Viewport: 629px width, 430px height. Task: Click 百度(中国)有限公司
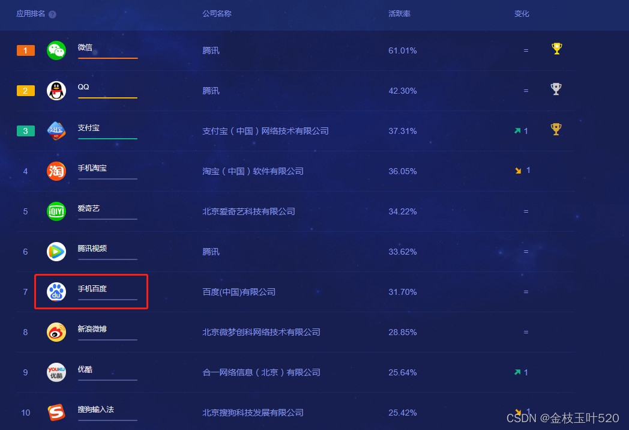(239, 292)
